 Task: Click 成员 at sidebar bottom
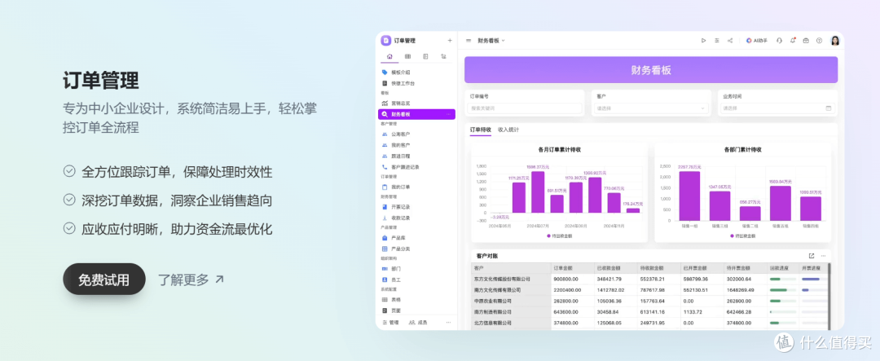pyautogui.click(x=418, y=322)
